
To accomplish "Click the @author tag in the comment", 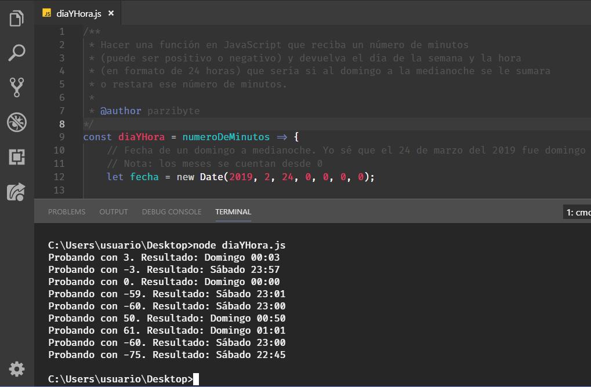I will click(x=121, y=111).
